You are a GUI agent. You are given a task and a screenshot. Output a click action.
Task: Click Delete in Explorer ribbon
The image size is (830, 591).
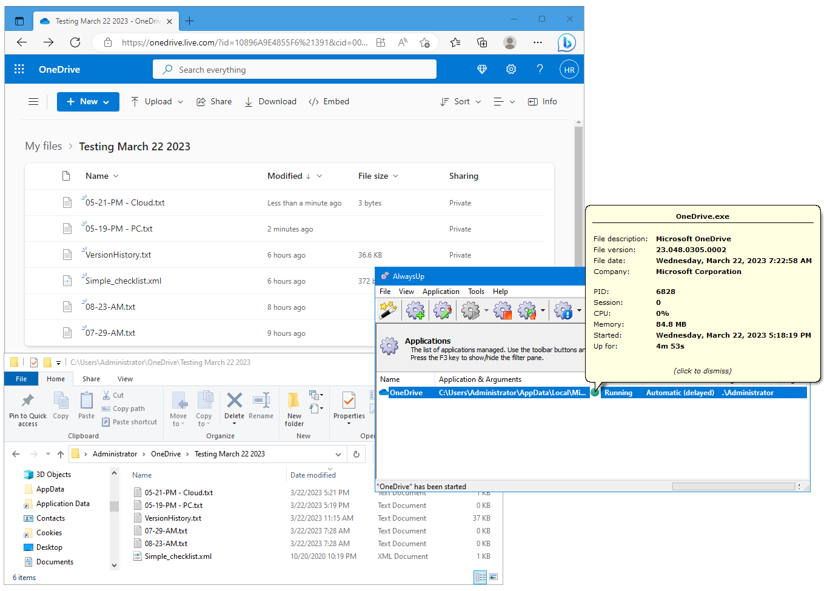pos(234,406)
